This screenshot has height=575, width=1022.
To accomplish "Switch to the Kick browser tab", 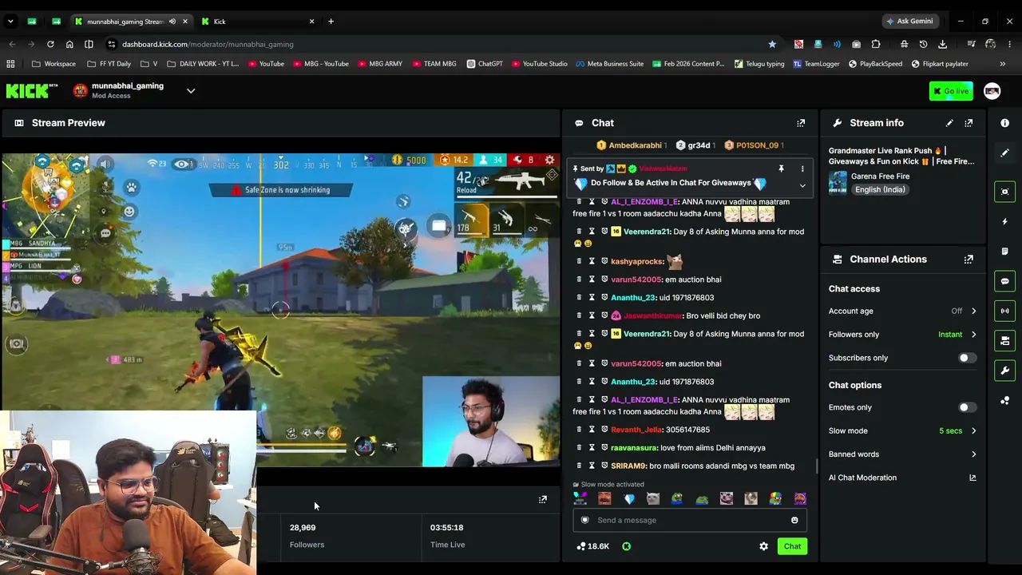I will coord(255,22).
